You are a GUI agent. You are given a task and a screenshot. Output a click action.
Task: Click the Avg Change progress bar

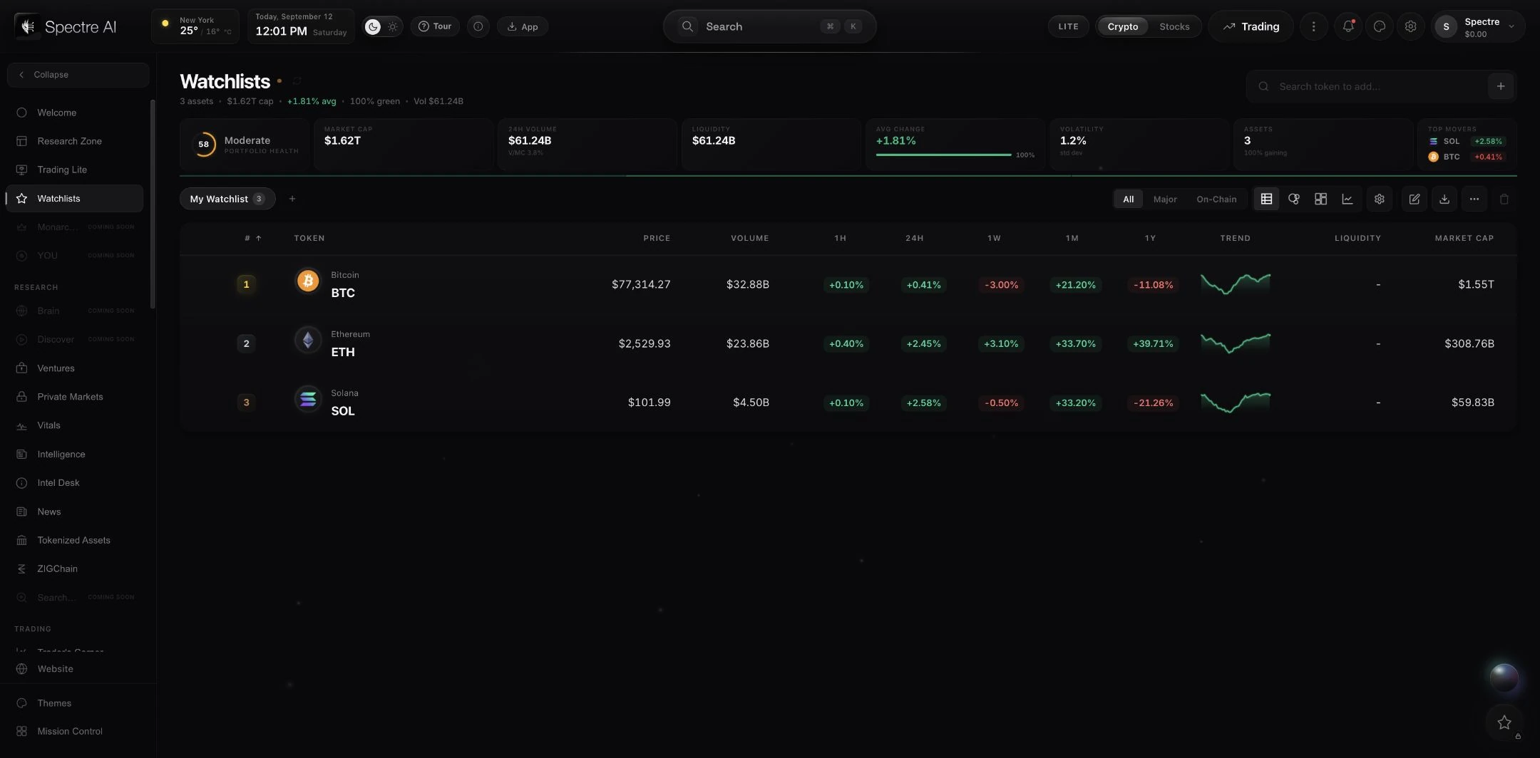943,155
